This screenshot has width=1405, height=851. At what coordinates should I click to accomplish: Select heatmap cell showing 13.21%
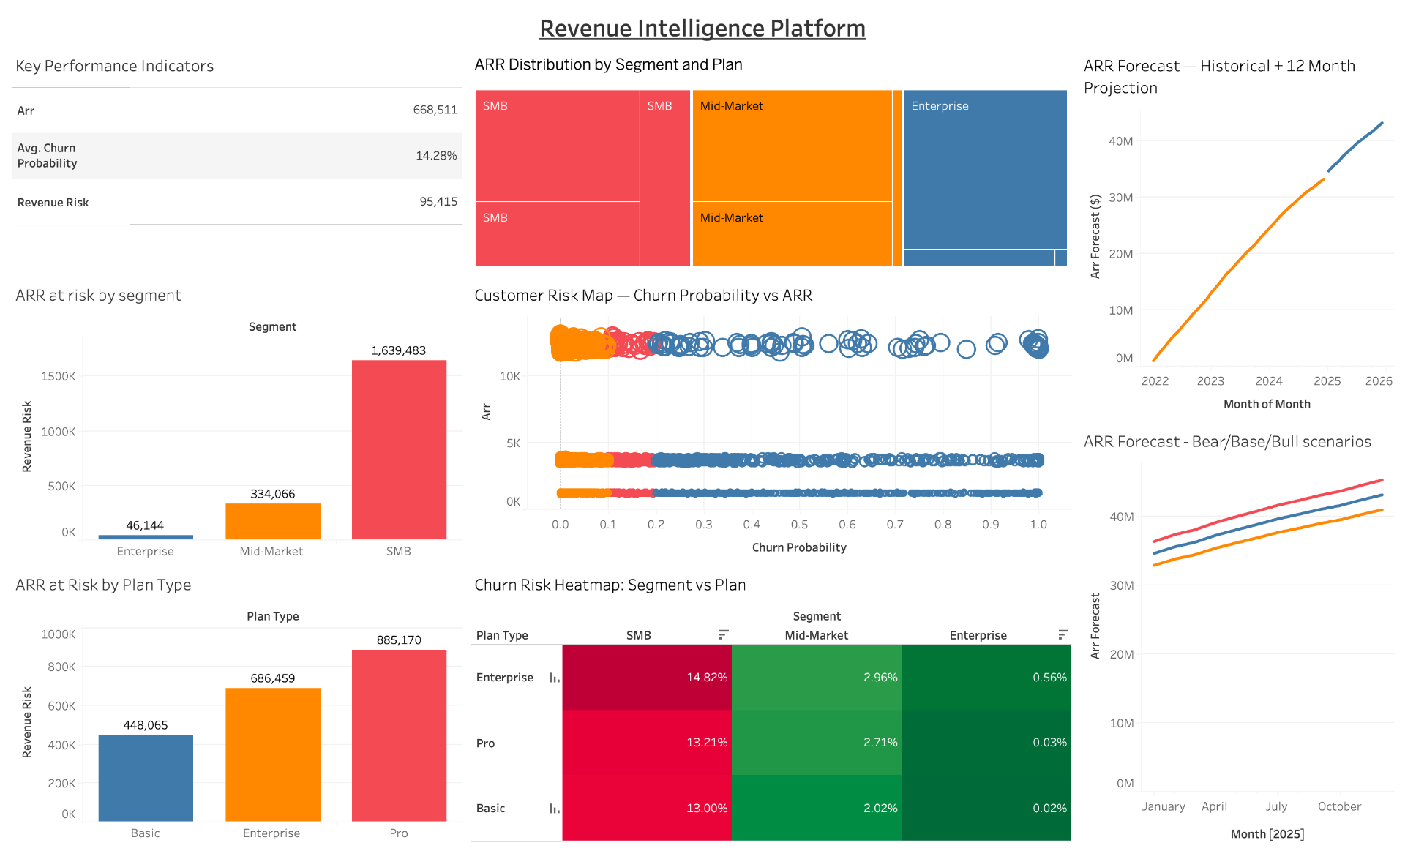(x=647, y=743)
